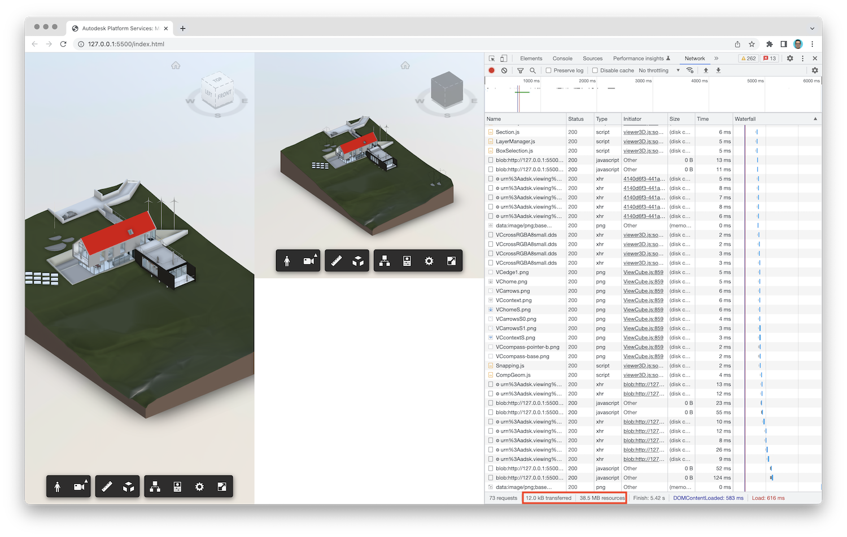The image size is (847, 537).
Task: Activate the measure ruler tool
Action: tap(106, 486)
